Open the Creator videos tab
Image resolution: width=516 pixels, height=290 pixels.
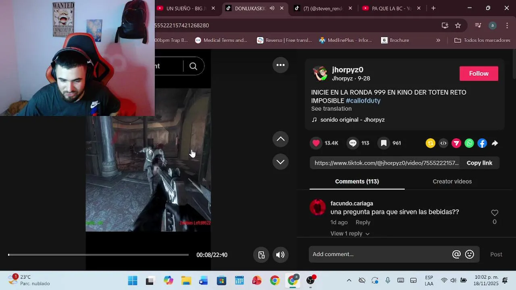click(452, 182)
